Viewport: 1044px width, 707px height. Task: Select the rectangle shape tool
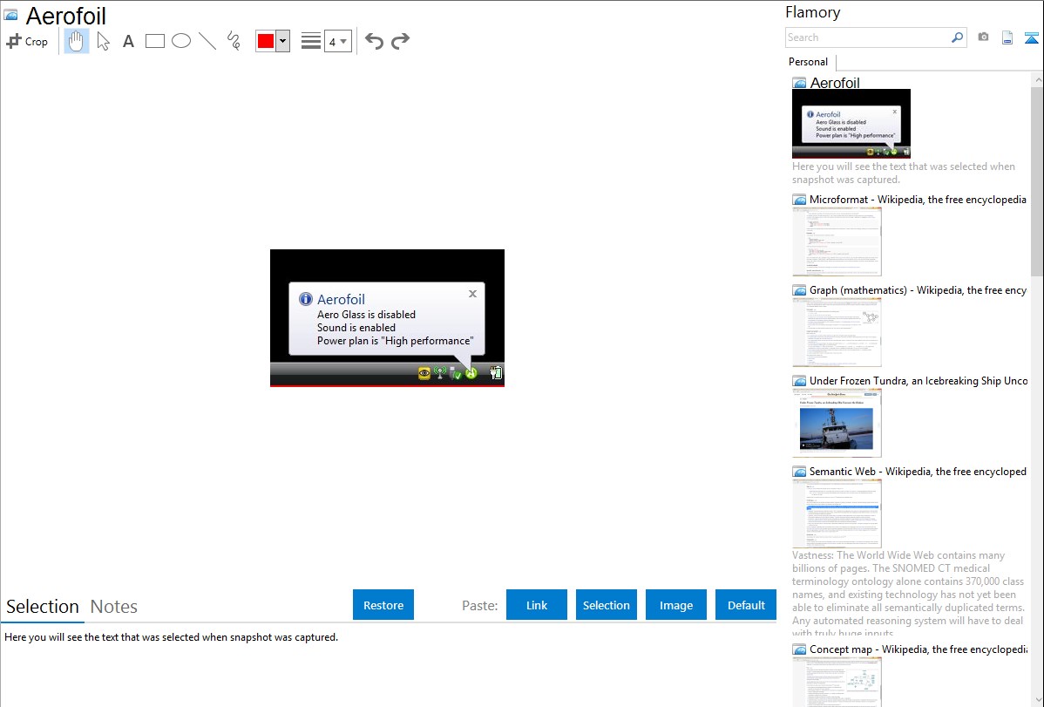154,41
